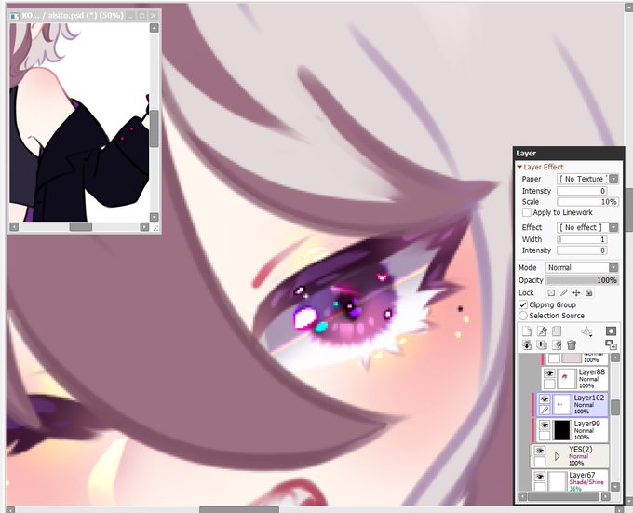The width and height of the screenshot is (633, 513).
Task: Open the Paper texture dropdown
Action: pos(613,179)
